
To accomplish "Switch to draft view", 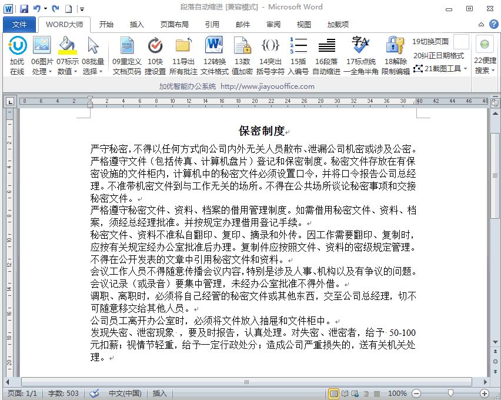I will (x=377, y=394).
